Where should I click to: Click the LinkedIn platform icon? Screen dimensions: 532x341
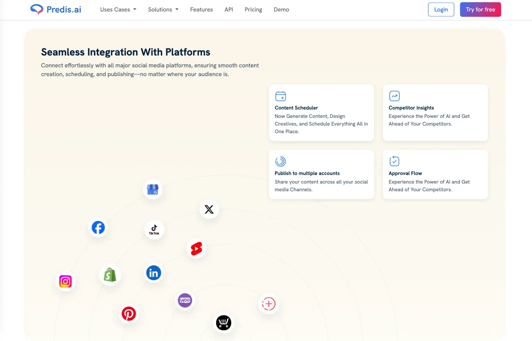click(154, 273)
